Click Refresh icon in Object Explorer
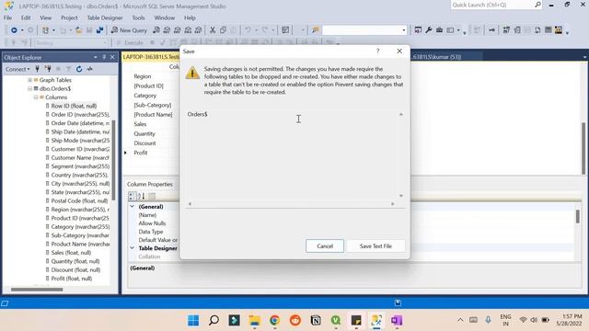Image resolution: width=589 pixels, height=331 pixels. tap(79, 69)
